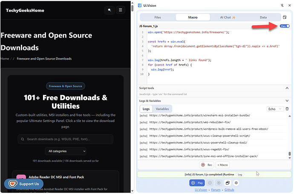Select the heart cup icon in Support Us

13,184
